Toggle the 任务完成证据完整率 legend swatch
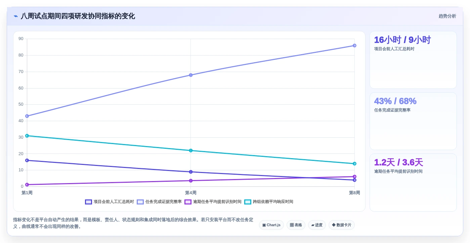Screen dimensions: 470x243 pos(140,202)
